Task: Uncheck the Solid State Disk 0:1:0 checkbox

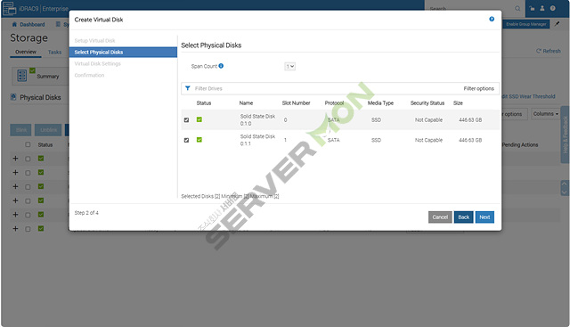Action: coord(186,120)
